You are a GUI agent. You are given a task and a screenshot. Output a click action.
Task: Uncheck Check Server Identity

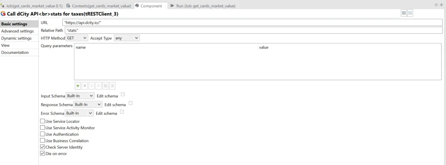click(x=43, y=147)
